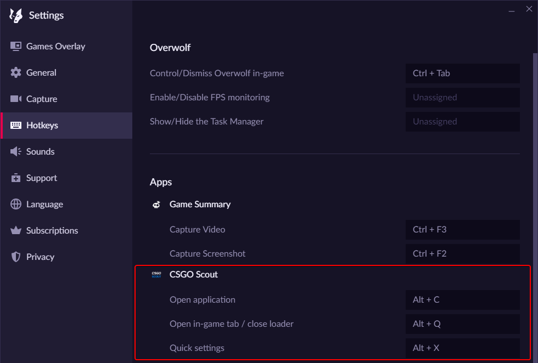Click the Support kit icon
Image resolution: width=538 pixels, height=363 pixels.
click(16, 178)
